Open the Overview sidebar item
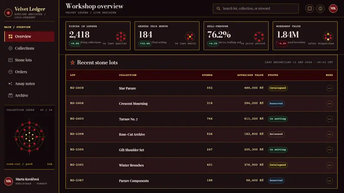 tap(29, 36)
